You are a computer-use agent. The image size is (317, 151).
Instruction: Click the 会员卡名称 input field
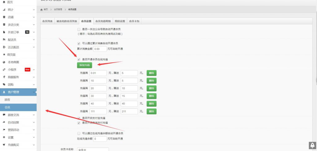coord(93,149)
